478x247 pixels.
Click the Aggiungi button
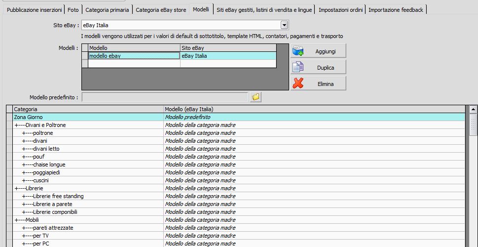point(318,51)
